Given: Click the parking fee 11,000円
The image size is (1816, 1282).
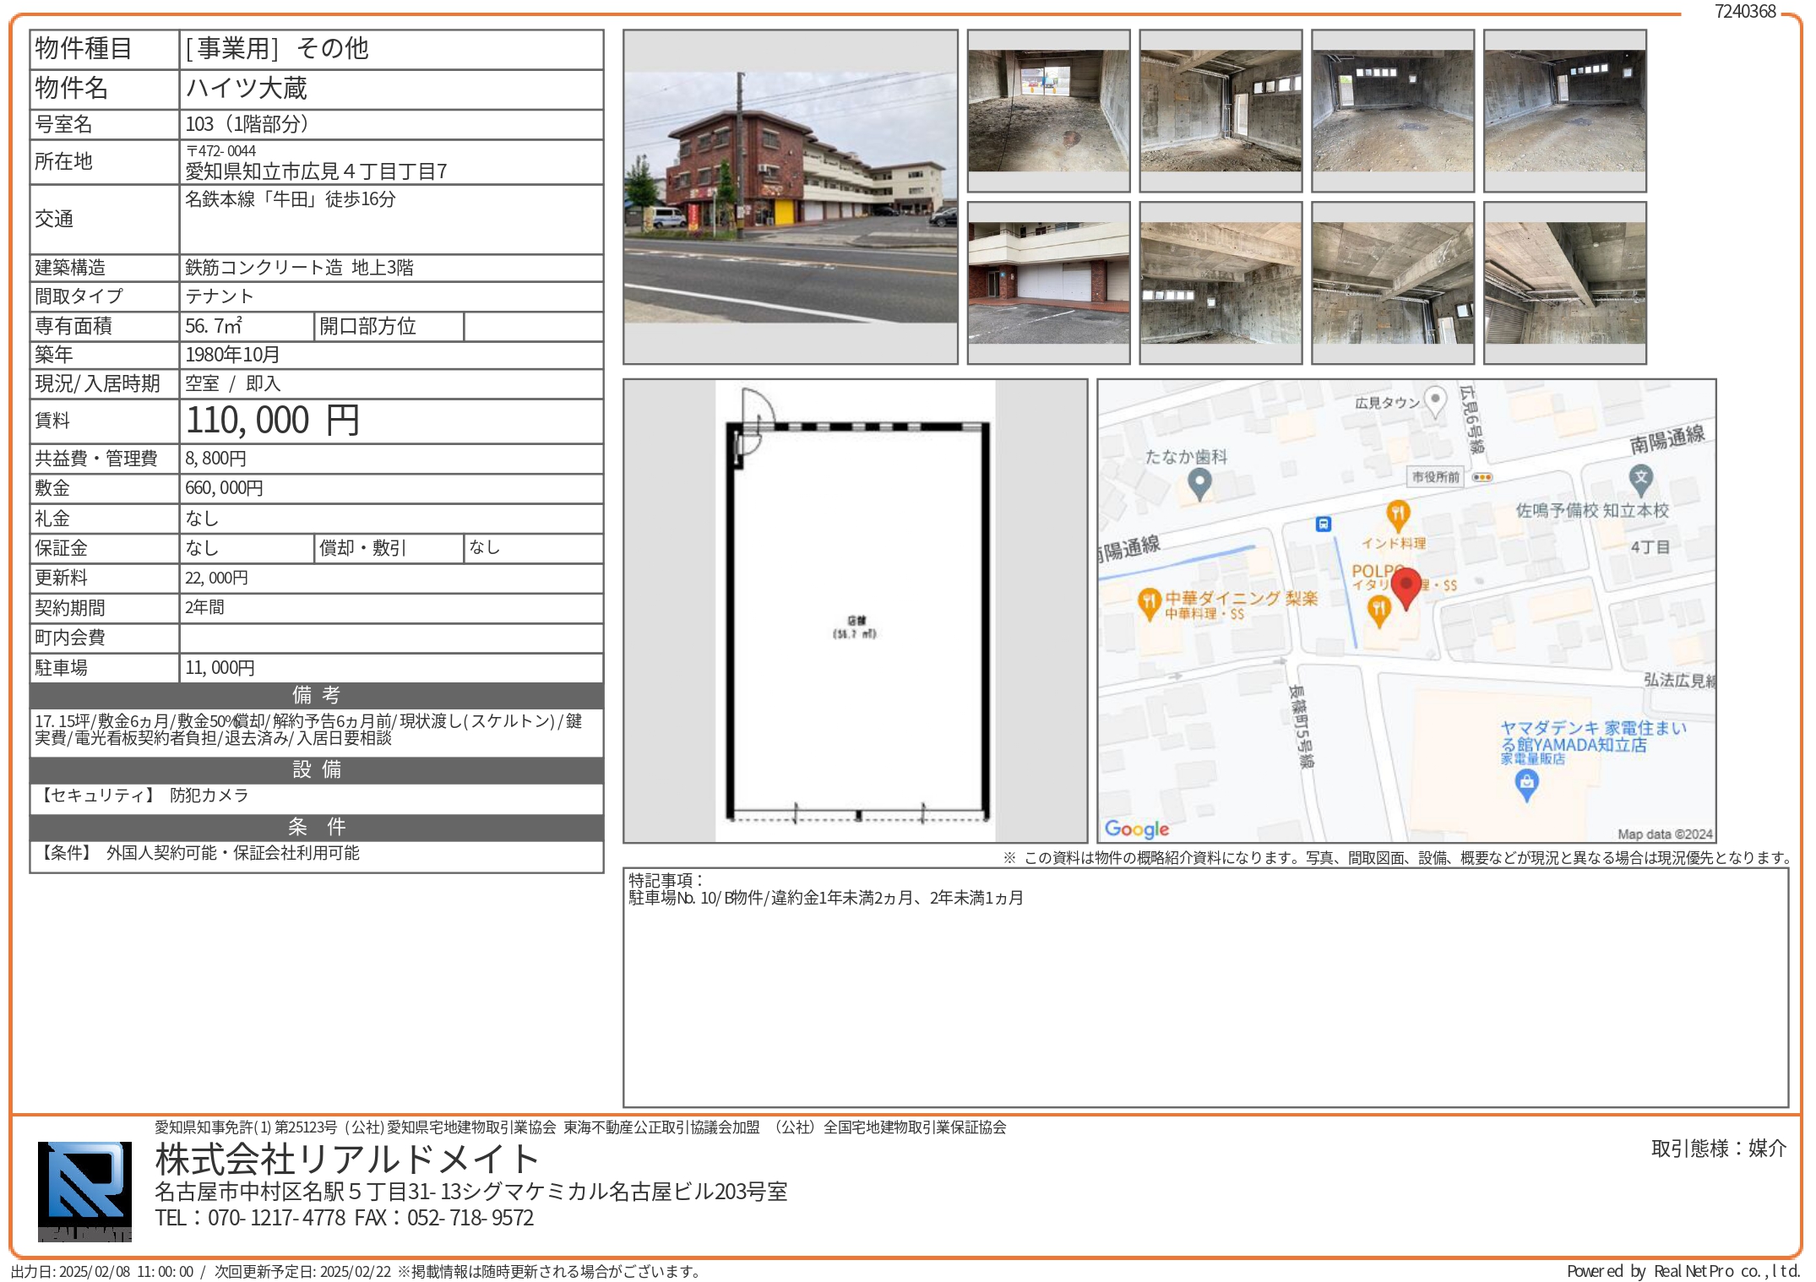Looking at the screenshot, I should tap(220, 668).
